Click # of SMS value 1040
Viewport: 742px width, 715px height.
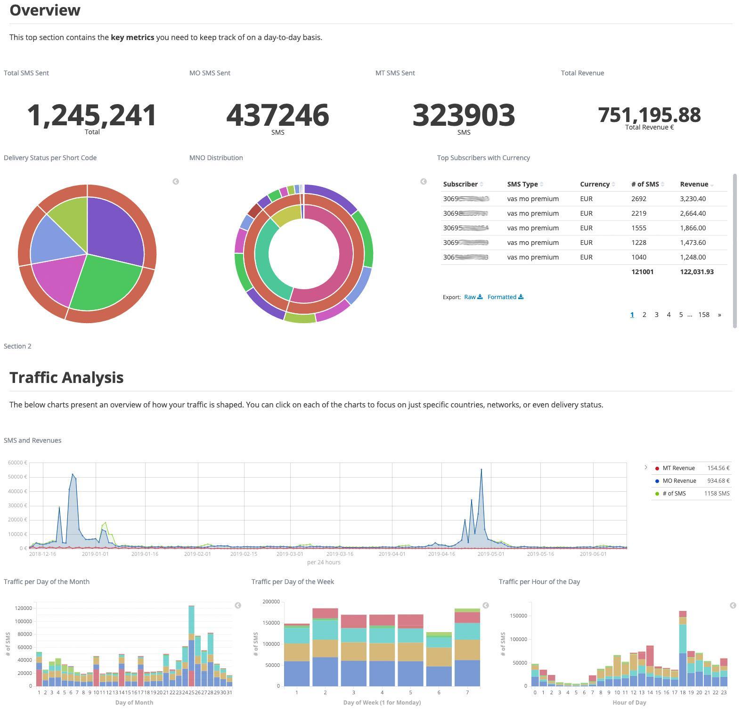tap(639, 257)
